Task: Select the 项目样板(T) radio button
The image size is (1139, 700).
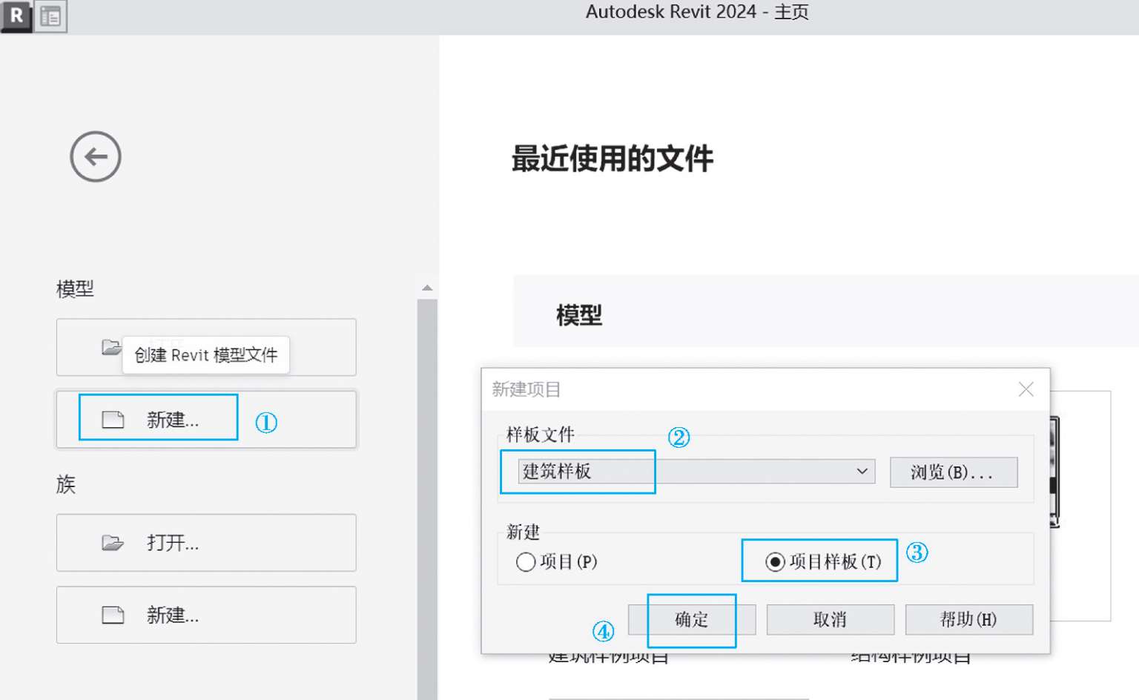Action: tap(776, 562)
